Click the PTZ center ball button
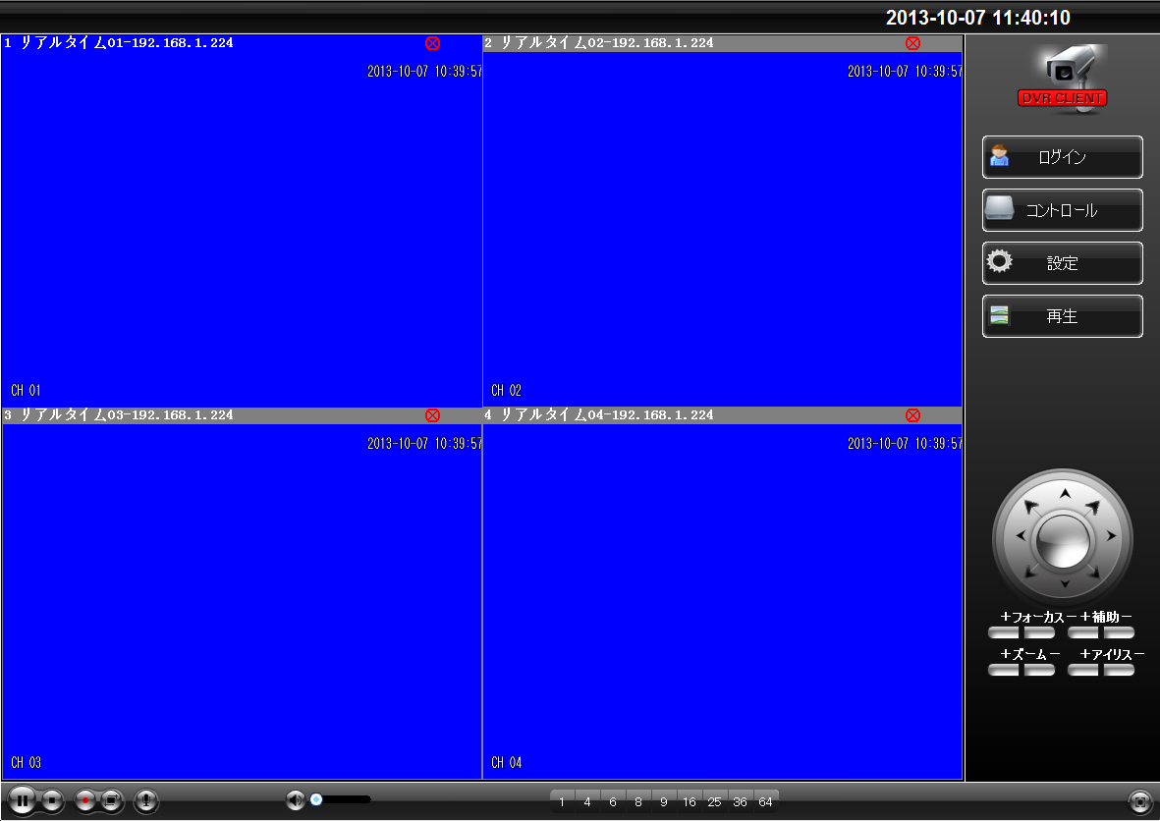The height and width of the screenshot is (821, 1160). [x=1063, y=542]
